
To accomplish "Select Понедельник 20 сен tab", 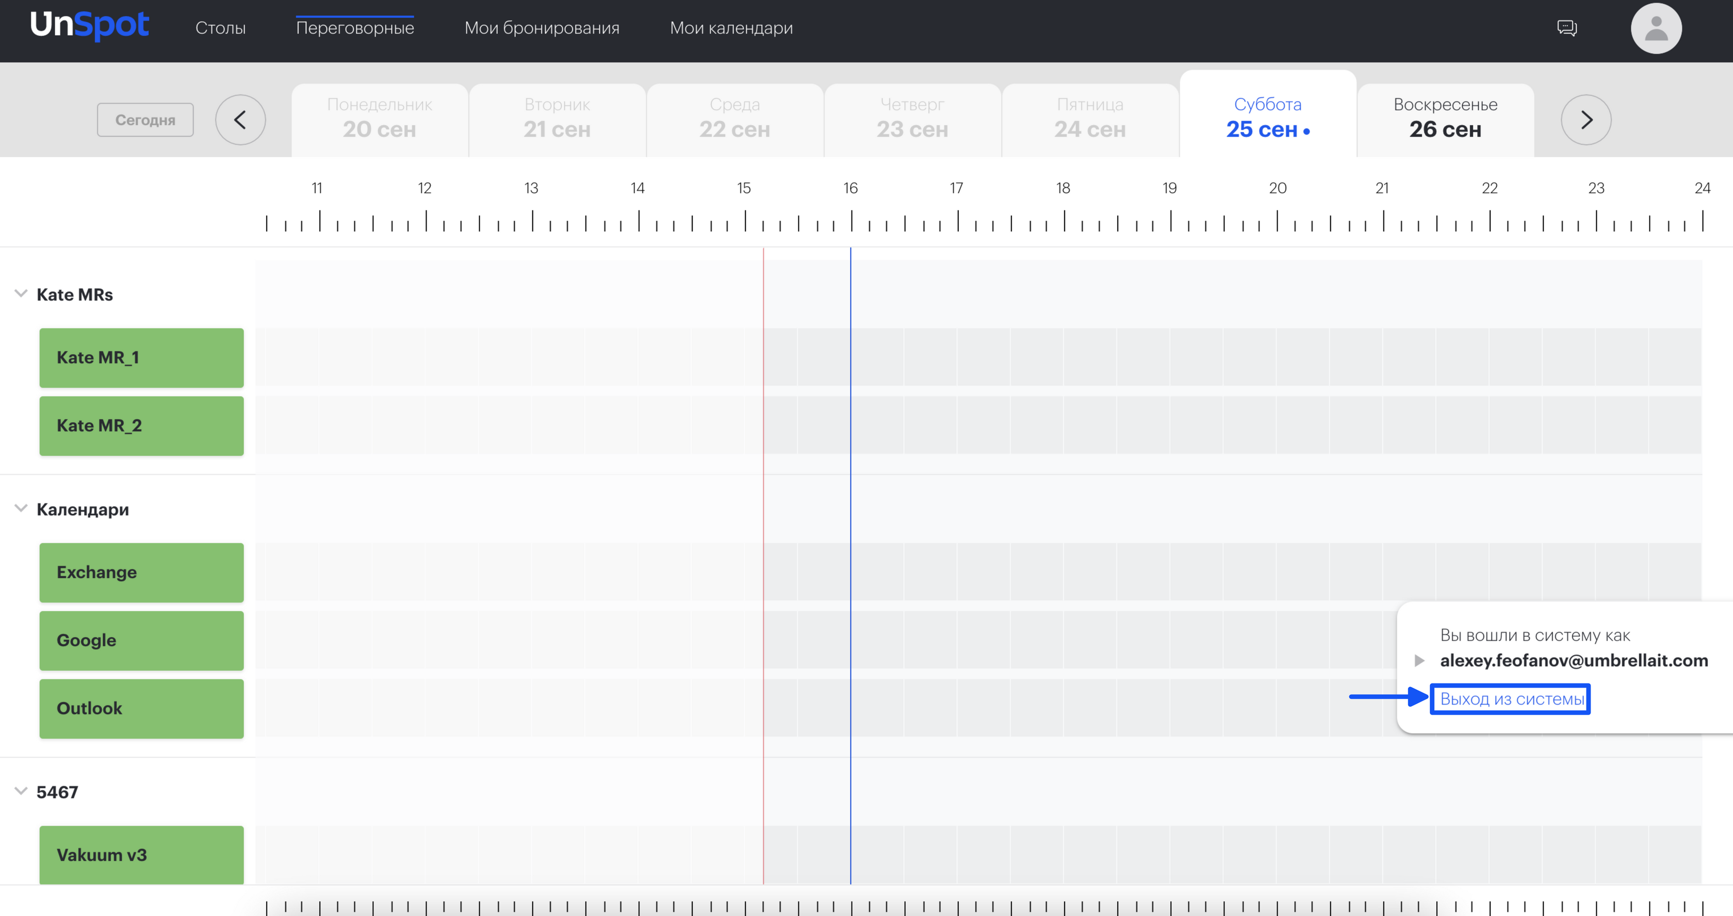I will click(x=380, y=120).
